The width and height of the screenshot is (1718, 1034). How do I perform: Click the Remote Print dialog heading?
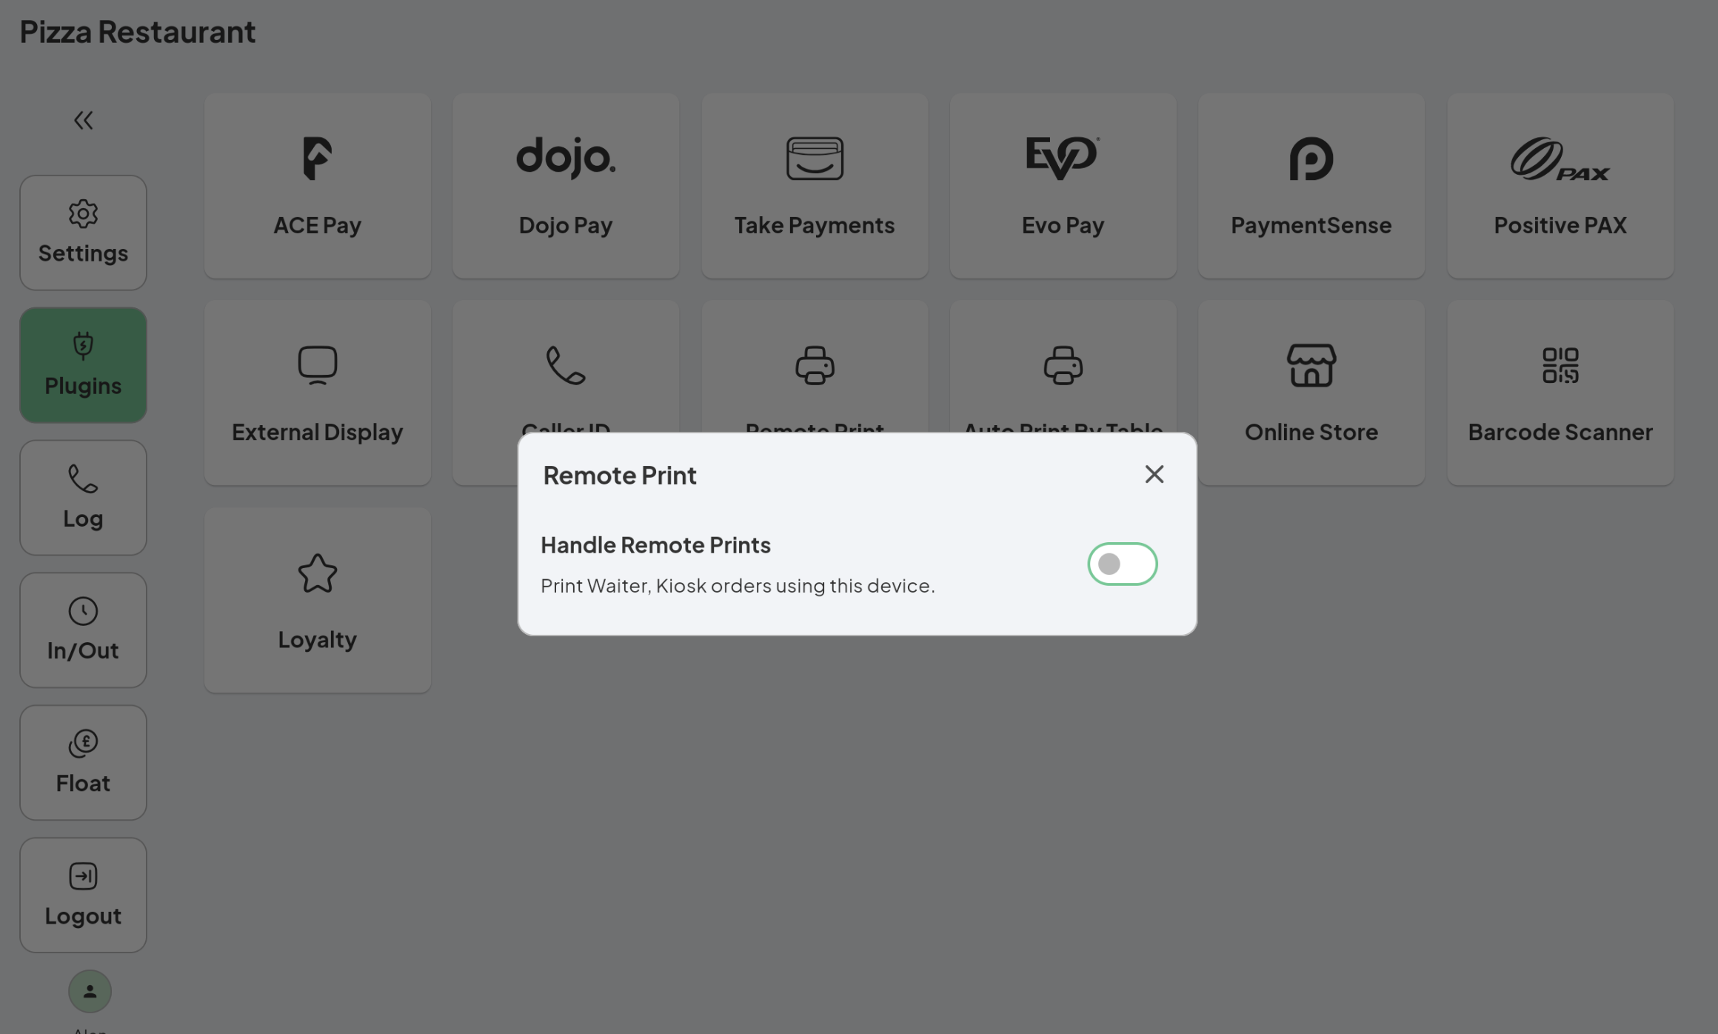coord(620,476)
